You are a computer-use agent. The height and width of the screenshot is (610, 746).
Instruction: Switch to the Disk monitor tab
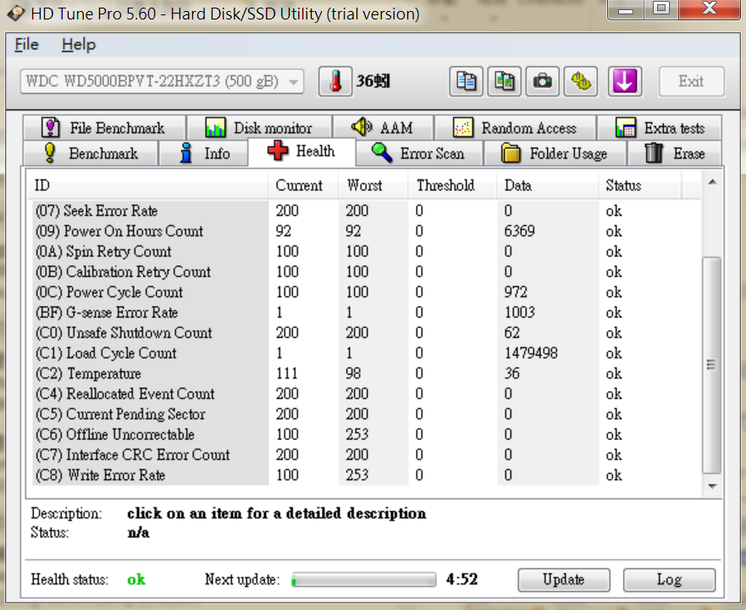point(260,128)
